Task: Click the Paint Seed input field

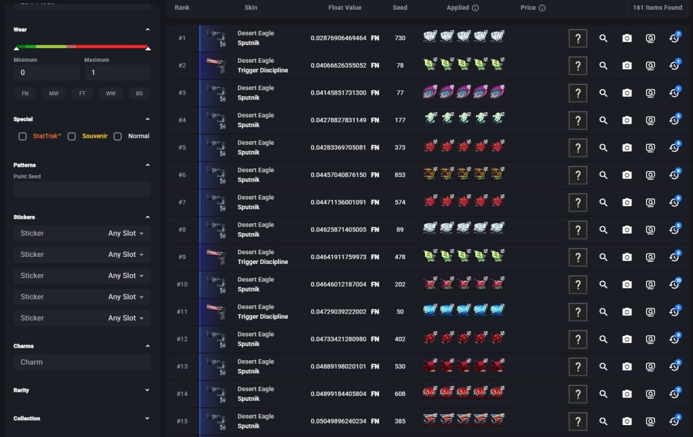Action: pyautogui.click(x=82, y=189)
